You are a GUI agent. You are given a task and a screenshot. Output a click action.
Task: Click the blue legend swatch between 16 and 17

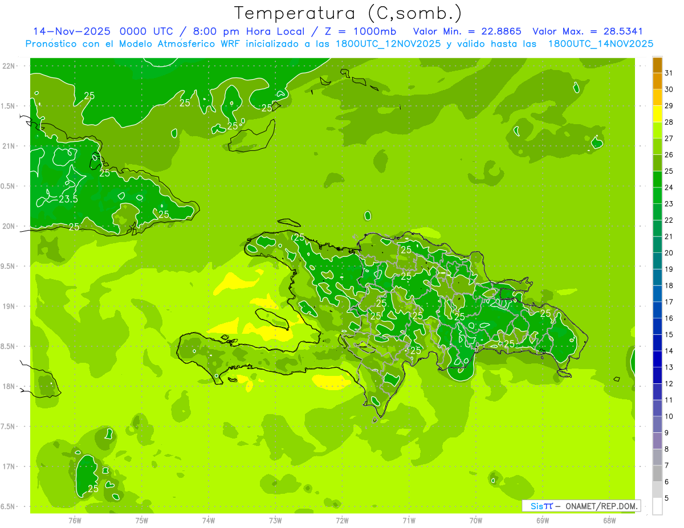tap(657, 310)
